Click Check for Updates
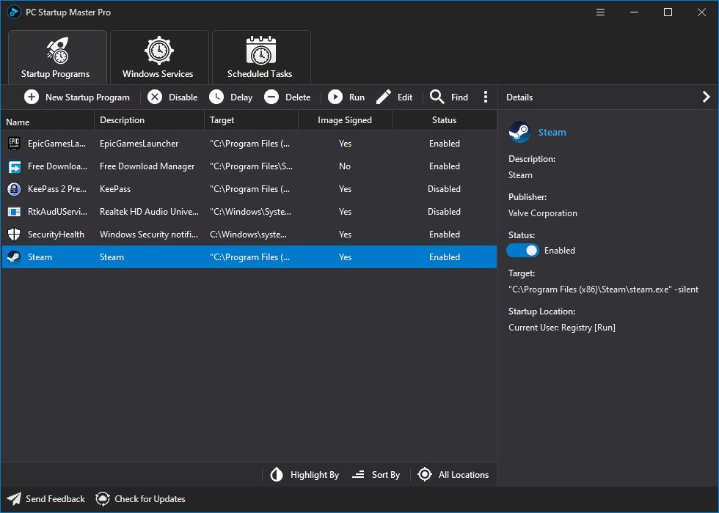The image size is (719, 513). (140, 499)
